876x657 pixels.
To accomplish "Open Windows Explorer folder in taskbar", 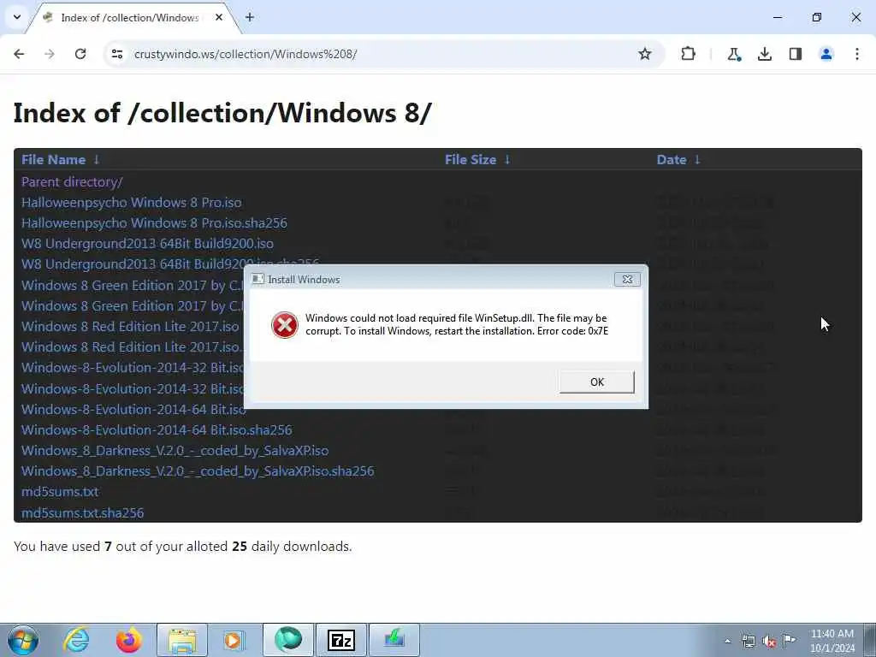I will pos(182,640).
